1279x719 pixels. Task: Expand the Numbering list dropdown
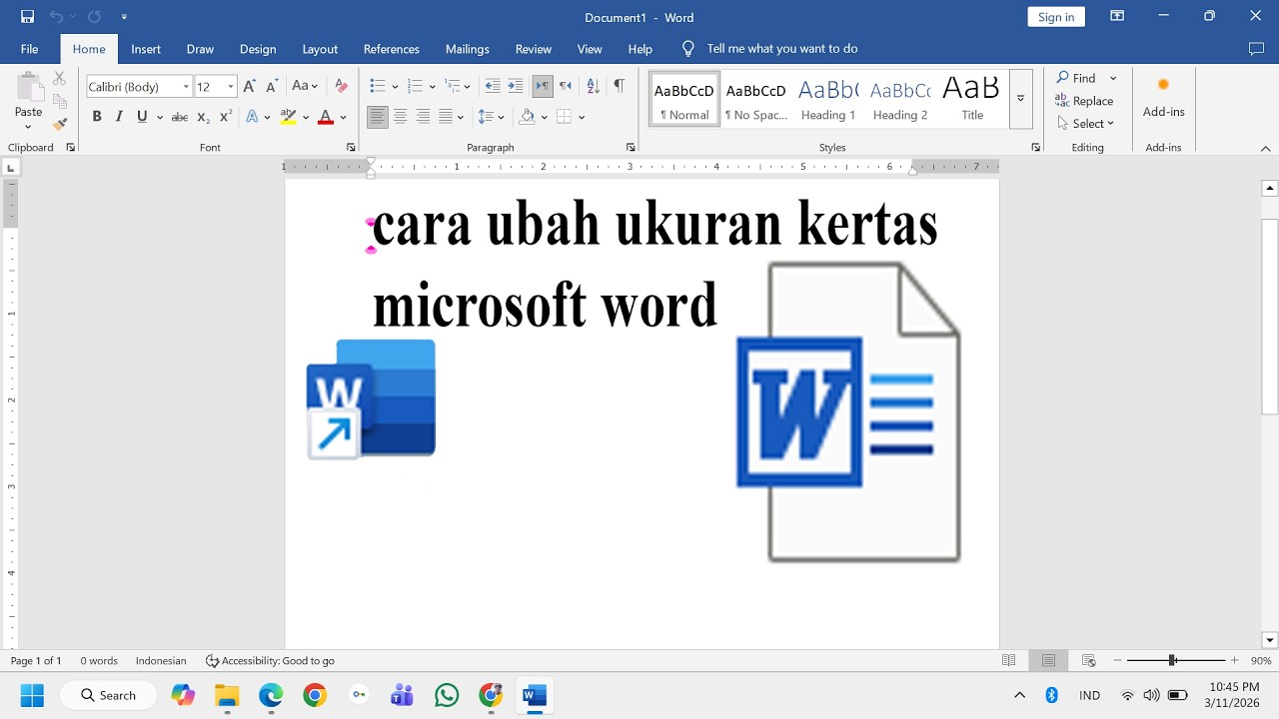[433, 87]
